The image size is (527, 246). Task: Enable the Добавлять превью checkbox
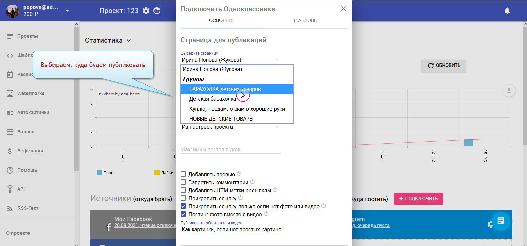click(183, 174)
